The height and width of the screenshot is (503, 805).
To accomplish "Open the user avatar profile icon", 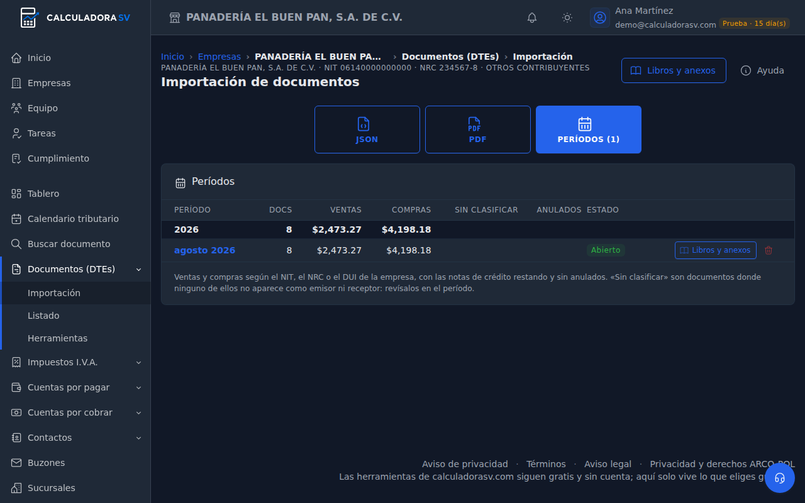I will click(x=600, y=18).
